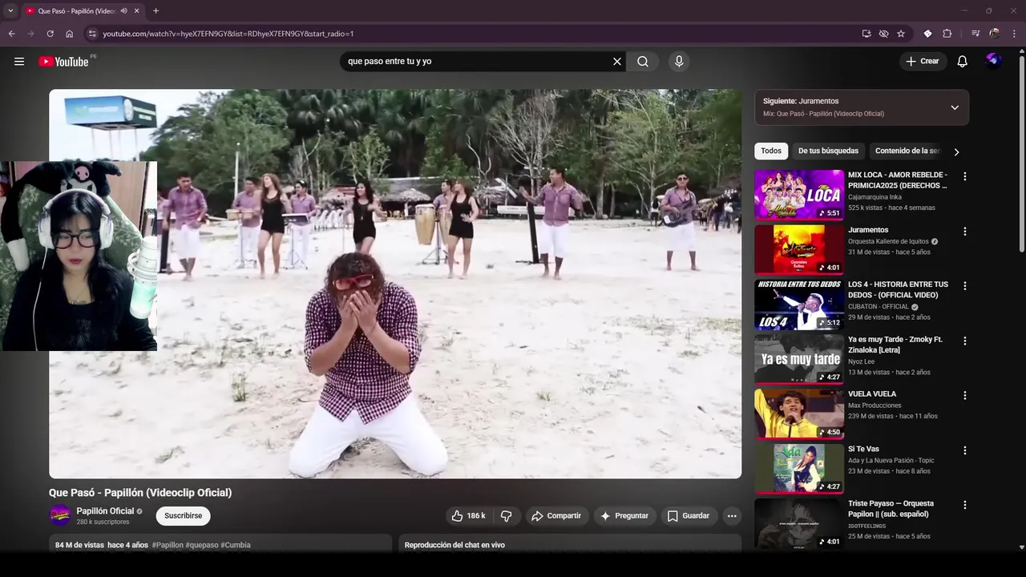Open the #Cumbia hashtag link

pyautogui.click(x=236, y=545)
